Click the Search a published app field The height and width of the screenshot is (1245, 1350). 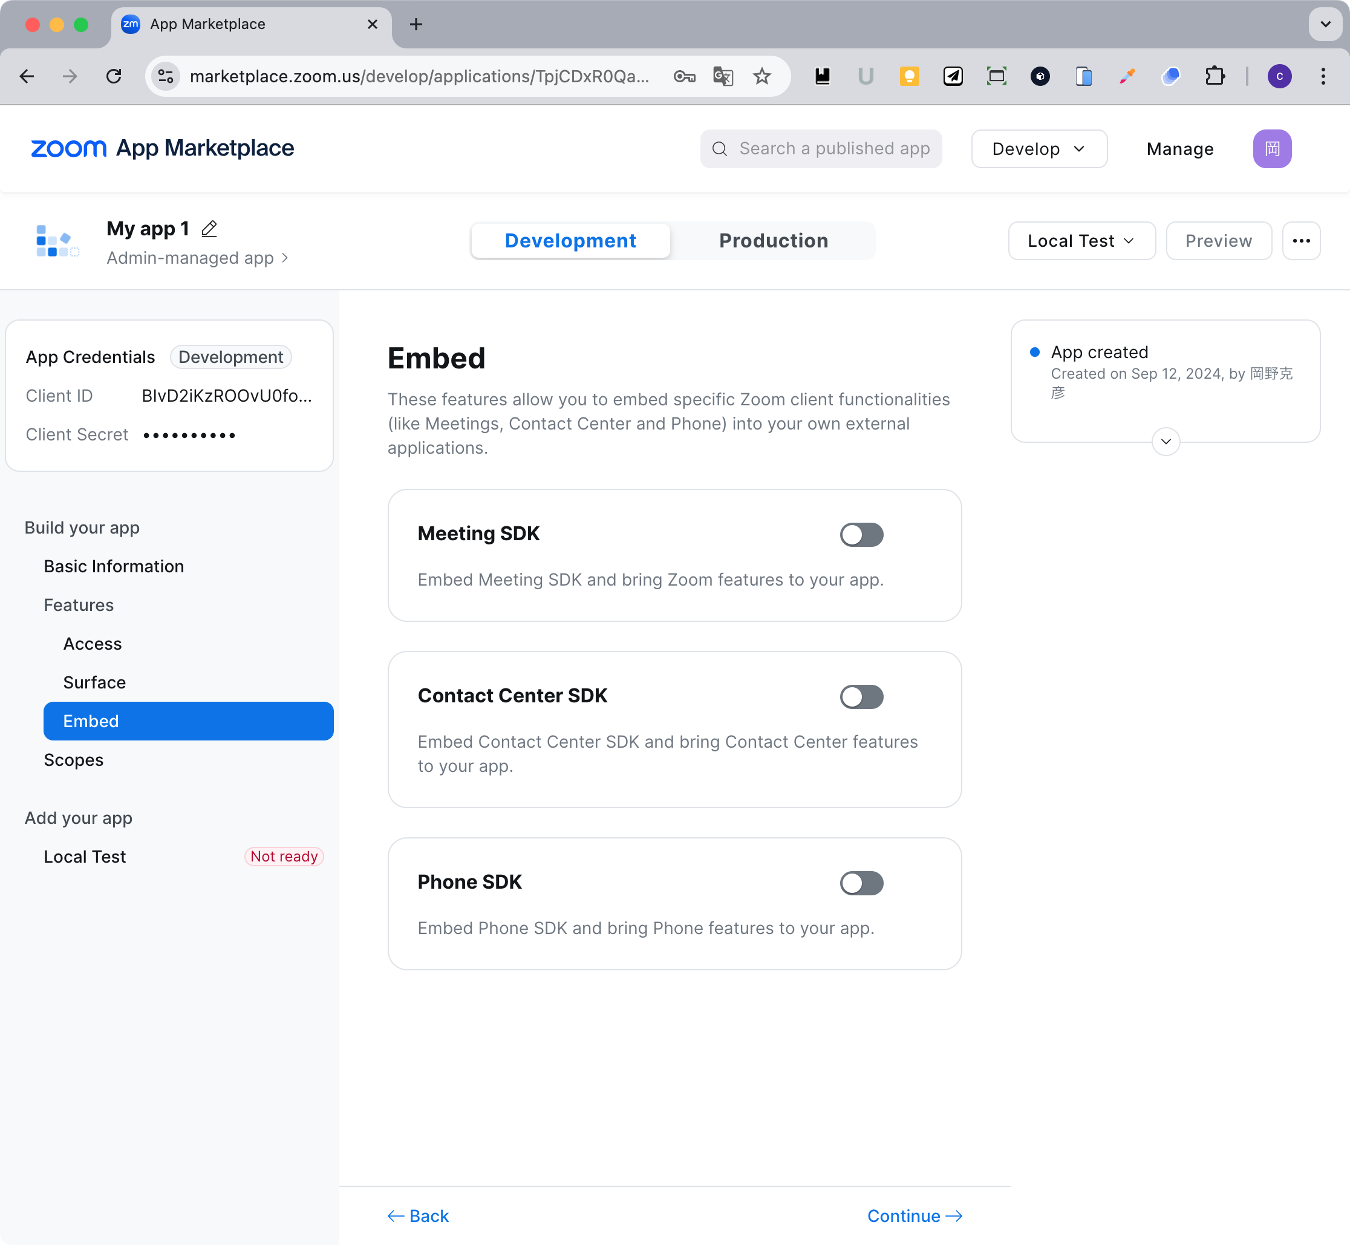[834, 149]
